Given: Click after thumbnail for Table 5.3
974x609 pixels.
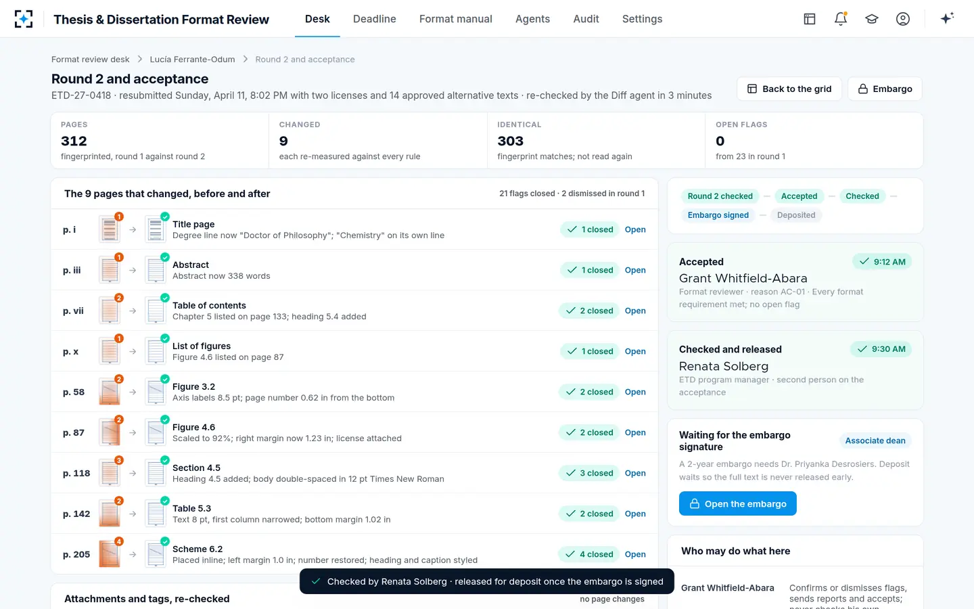Looking at the screenshot, I should tap(156, 514).
